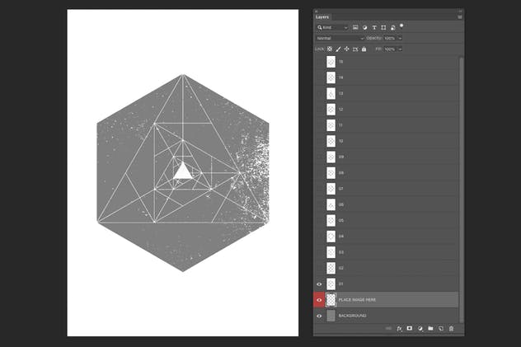Click the white triangle in the hexagon artwork

click(x=183, y=171)
